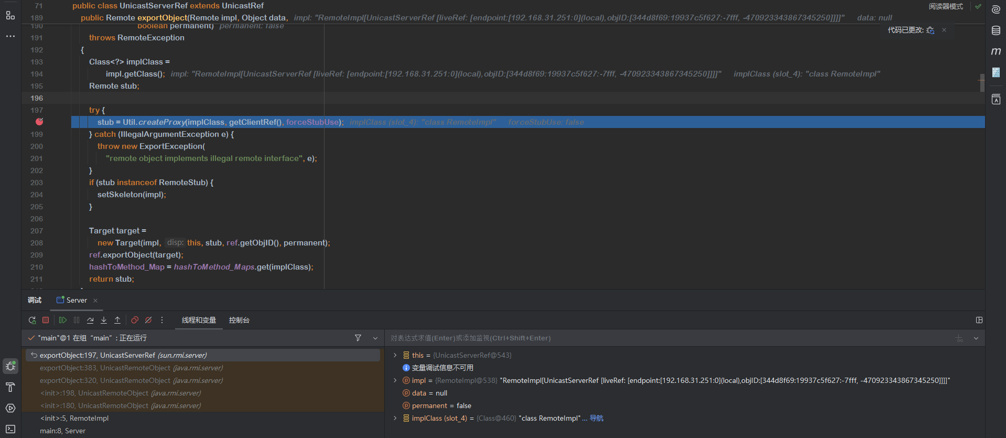Viewport: 1006px width, 438px height.
Task: Switch to the 控制台 console tab
Action: tap(239, 320)
